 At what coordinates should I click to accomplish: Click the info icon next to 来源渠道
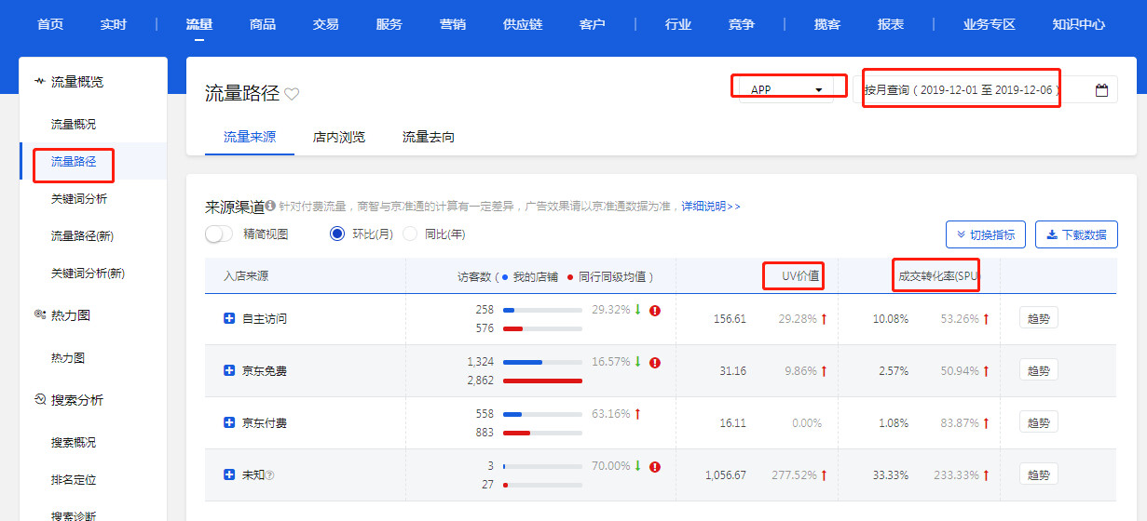270,207
